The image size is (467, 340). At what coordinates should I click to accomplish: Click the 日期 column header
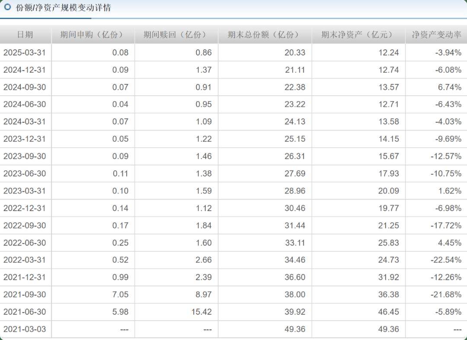tap(25, 35)
